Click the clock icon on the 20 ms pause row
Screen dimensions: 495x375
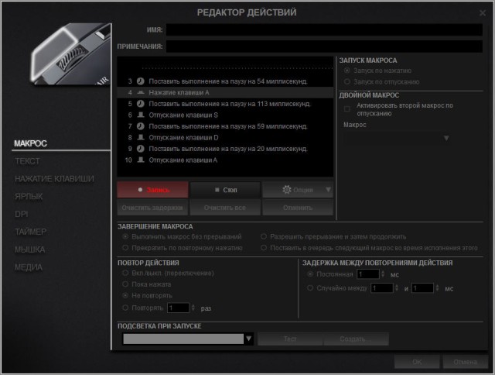pos(141,148)
